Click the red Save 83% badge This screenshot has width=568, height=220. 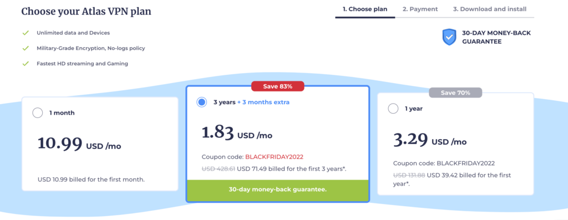click(x=277, y=86)
